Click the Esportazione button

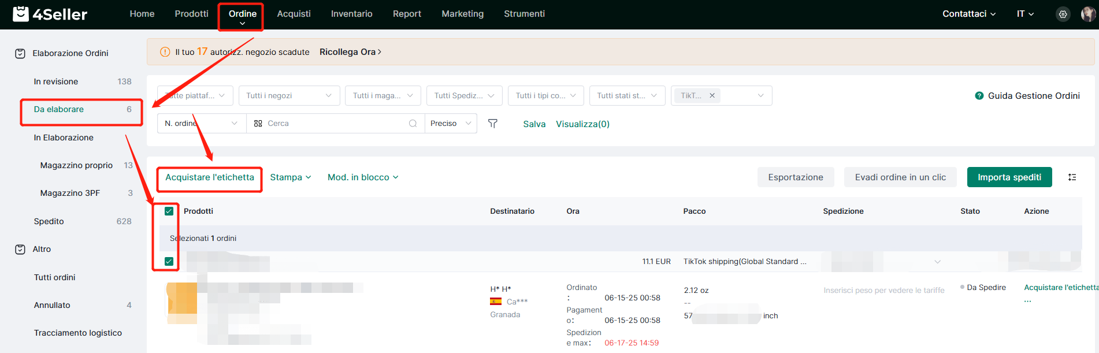tap(795, 177)
